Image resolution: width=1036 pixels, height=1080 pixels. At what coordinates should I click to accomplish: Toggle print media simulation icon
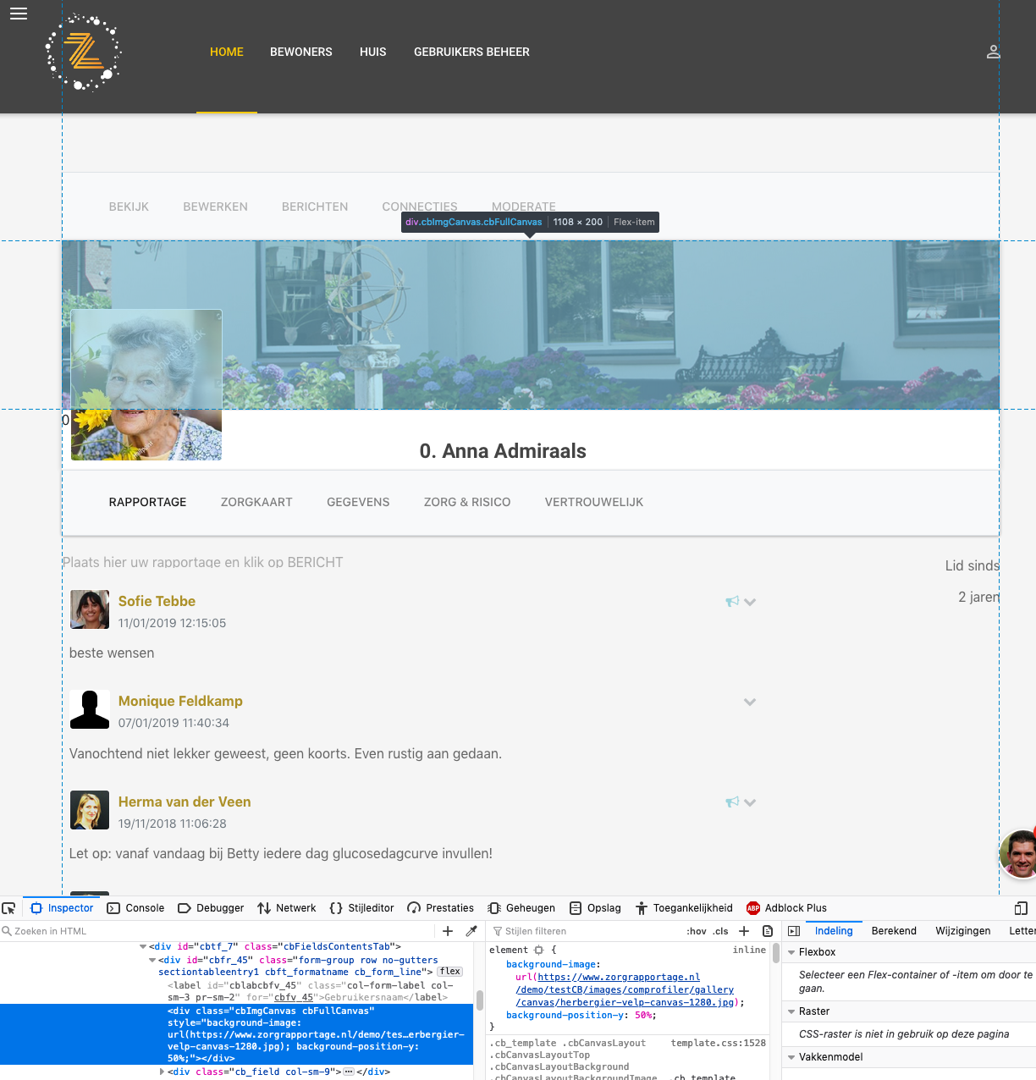click(768, 931)
